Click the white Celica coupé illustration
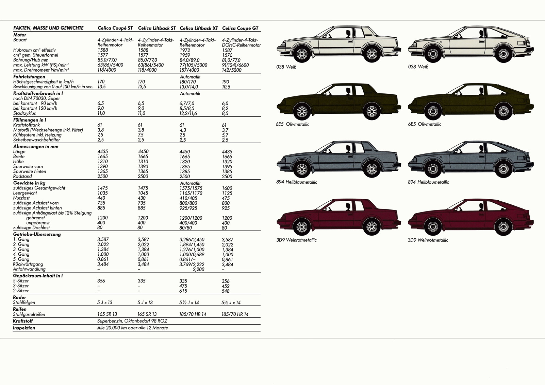Screen dimensions: 545x385 (x=339, y=44)
